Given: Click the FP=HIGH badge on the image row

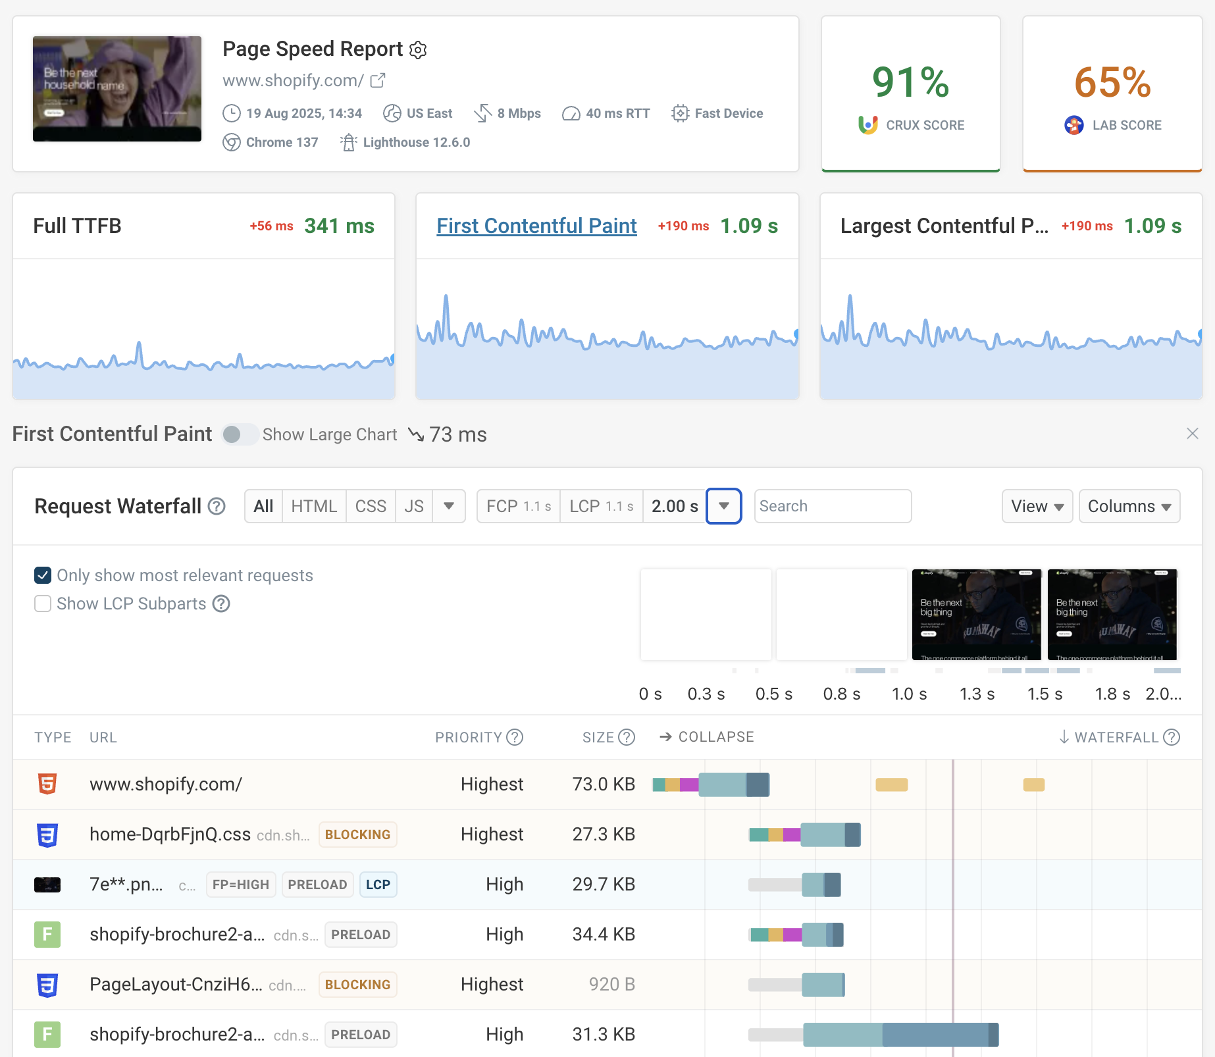Looking at the screenshot, I should [241, 885].
